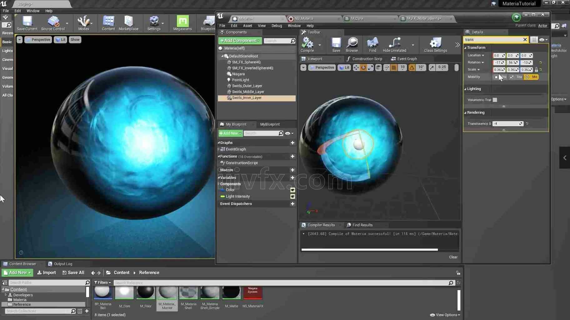Clear the compiler results

pos(453,257)
